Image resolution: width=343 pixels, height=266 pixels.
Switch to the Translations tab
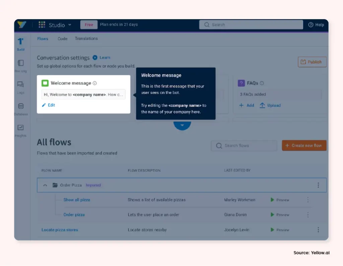[86, 39]
